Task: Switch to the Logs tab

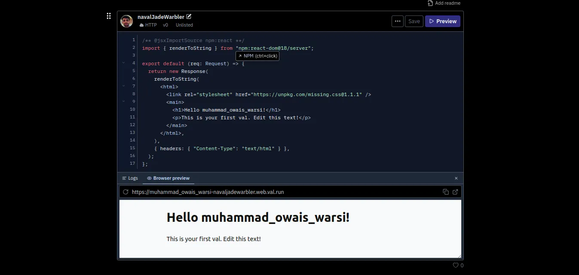Action: [x=130, y=178]
